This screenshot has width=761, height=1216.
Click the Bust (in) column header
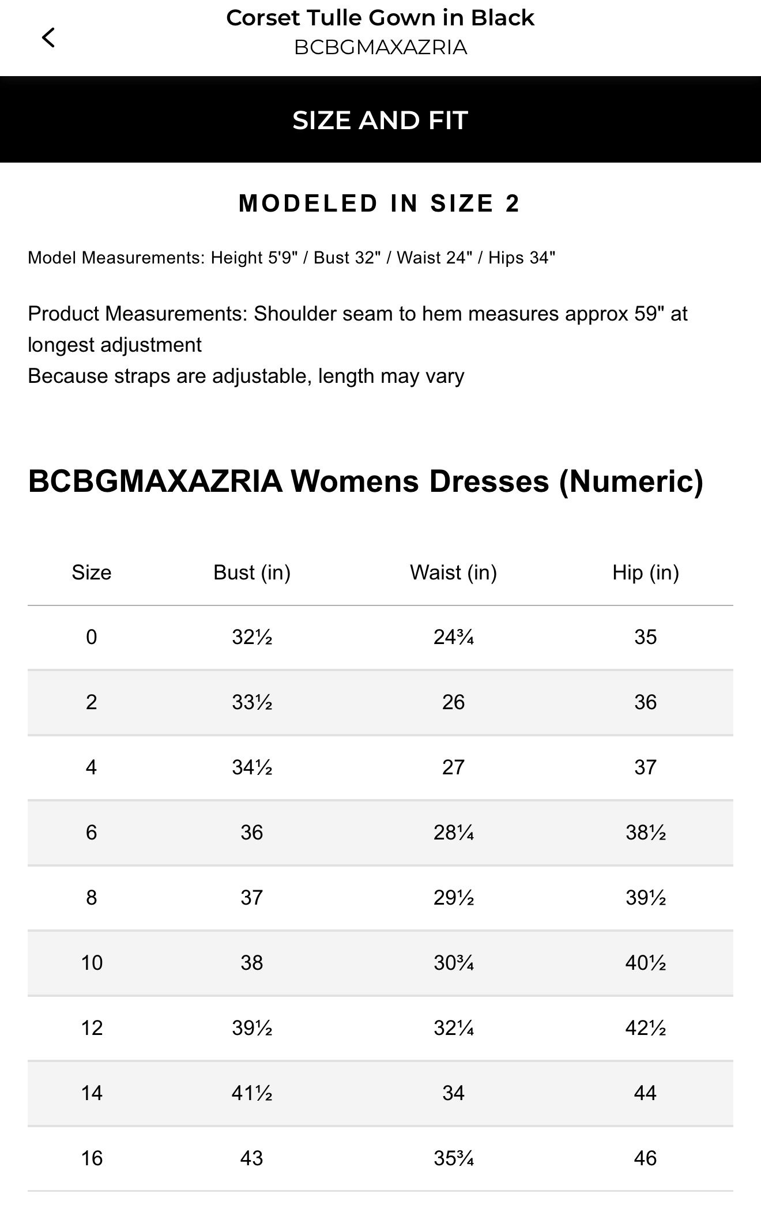[x=252, y=573]
